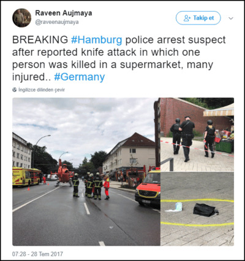Open the #Germany hashtag
Viewport: 245px width, 261px height.
80,77
